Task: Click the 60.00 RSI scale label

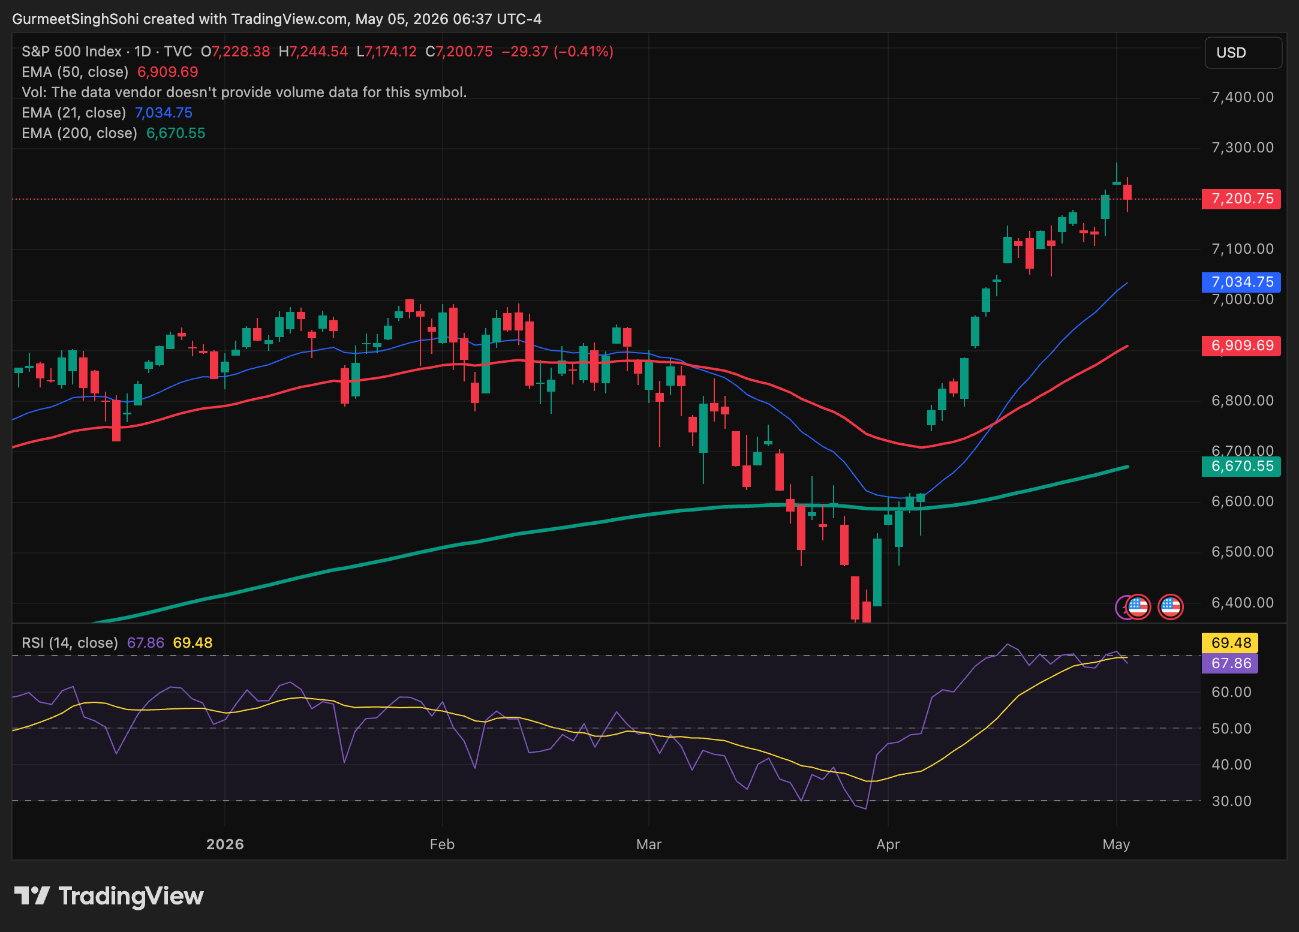Action: point(1232,692)
